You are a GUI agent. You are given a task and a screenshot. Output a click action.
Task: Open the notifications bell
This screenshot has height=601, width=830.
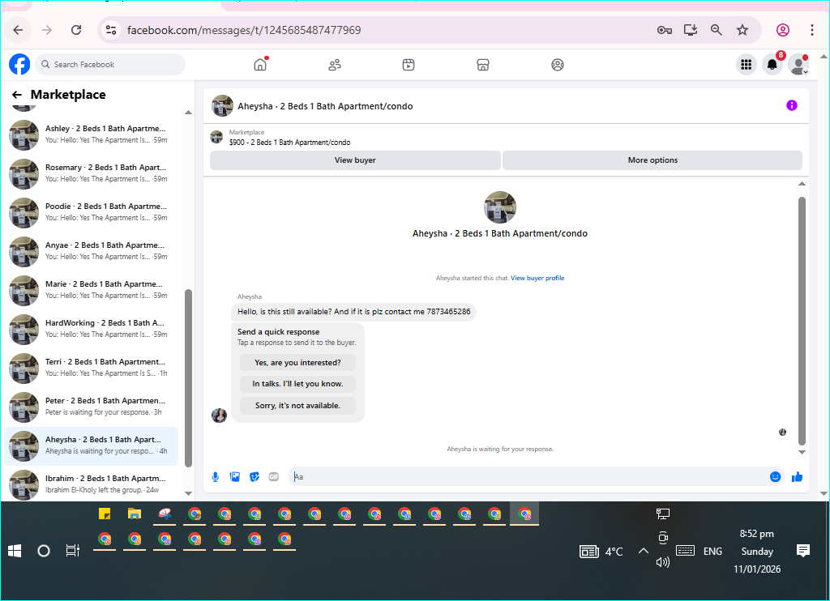point(772,65)
